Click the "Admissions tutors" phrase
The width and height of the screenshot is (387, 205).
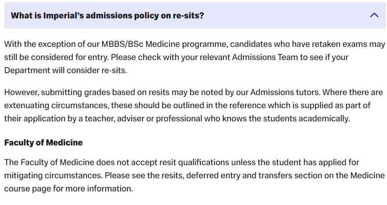coord(285,92)
